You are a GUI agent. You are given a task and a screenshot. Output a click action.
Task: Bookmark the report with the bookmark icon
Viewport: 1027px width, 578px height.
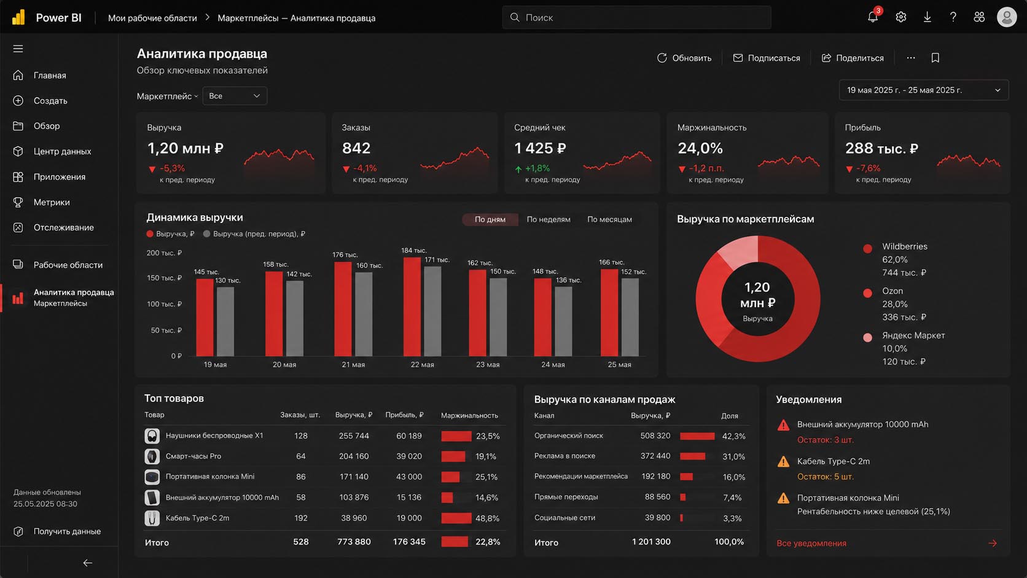(935, 58)
